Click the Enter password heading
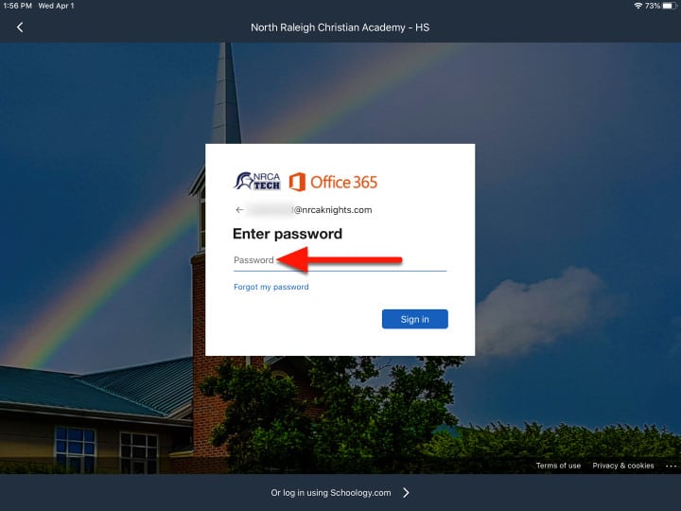Viewport: 681px width, 511px height. (x=288, y=234)
